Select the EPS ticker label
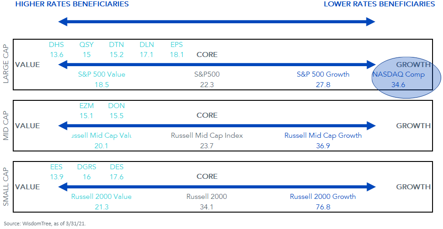 tap(176, 45)
